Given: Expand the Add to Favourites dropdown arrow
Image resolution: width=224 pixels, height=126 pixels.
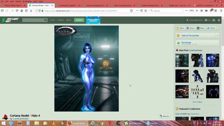Looking at the screenshot, I should [x=217, y=35].
